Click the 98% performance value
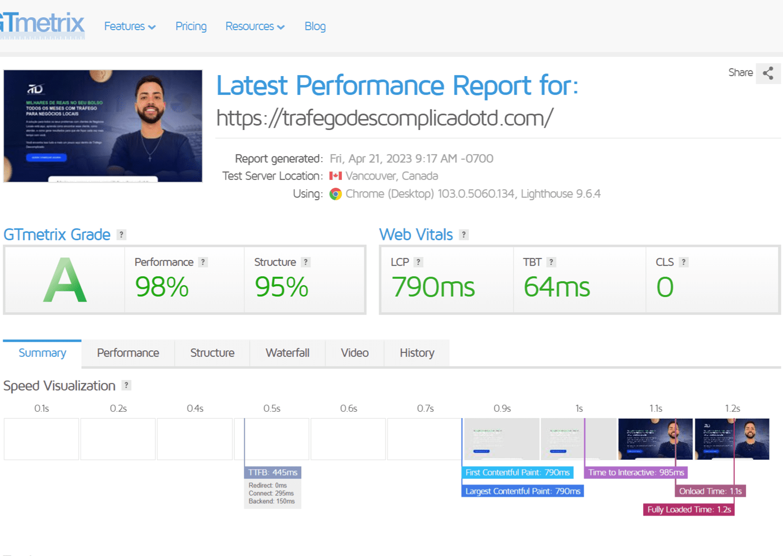 point(162,287)
